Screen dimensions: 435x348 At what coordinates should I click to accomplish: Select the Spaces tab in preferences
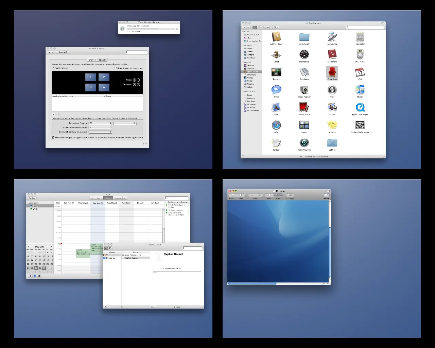(102, 59)
